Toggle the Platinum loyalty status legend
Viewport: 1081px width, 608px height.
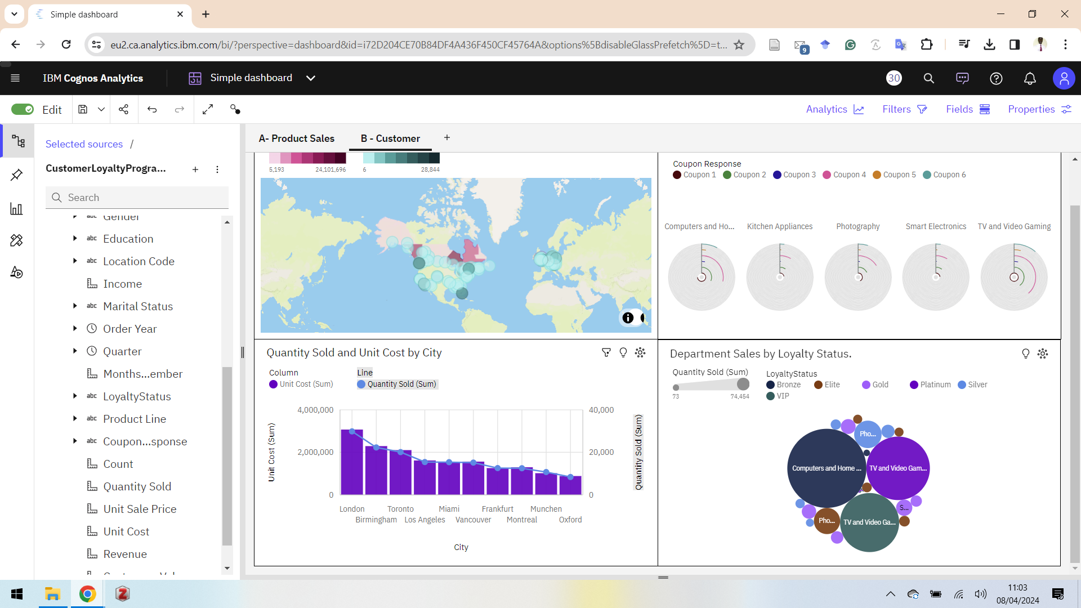[x=930, y=385]
